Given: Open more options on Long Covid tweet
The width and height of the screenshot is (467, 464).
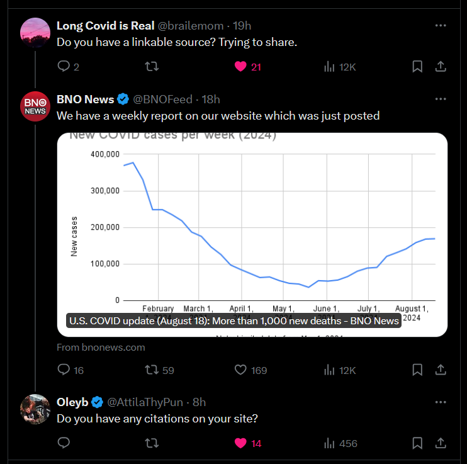Looking at the screenshot, I should [441, 26].
